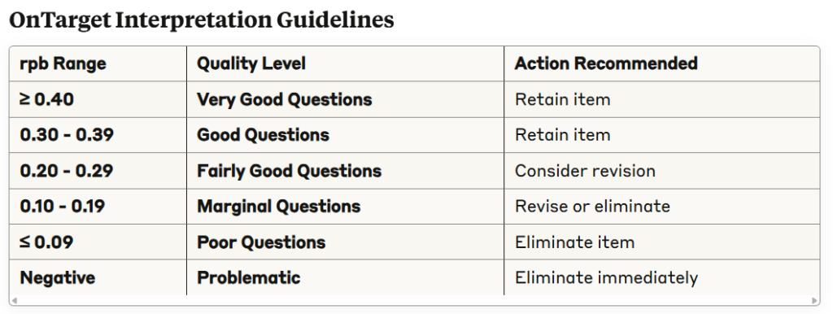The width and height of the screenshot is (833, 314).
Task: Select the 'rpb Range' column header
Action: point(98,63)
